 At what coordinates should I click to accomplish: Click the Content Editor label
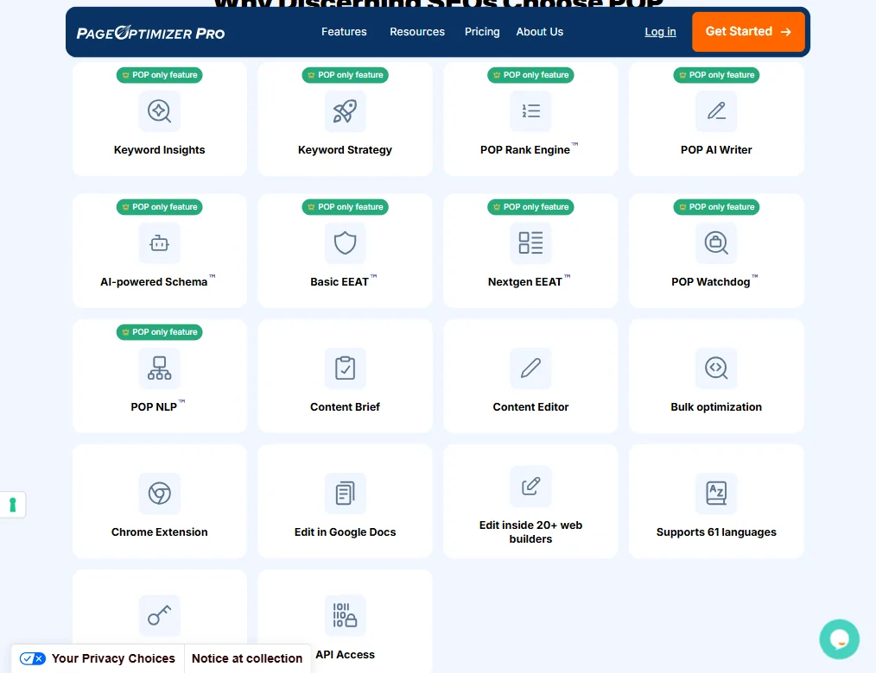coord(530,406)
